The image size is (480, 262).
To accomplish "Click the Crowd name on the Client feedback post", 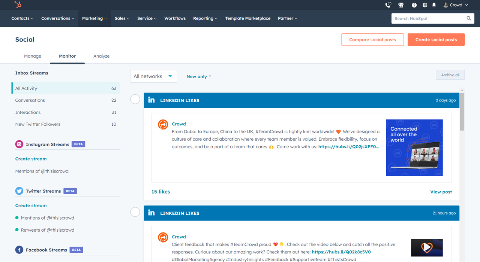I will click(179, 237).
